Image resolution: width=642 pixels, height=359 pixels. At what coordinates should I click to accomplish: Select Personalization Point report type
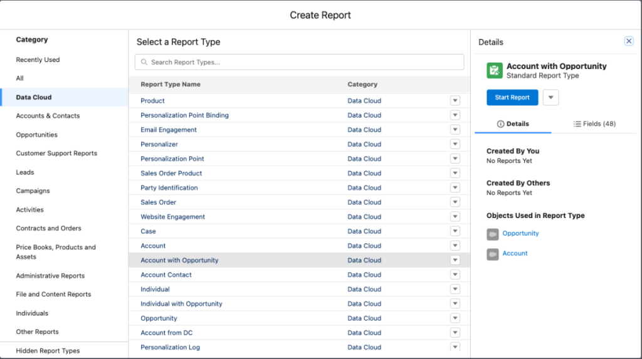pyautogui.click(x=172, y=159)
